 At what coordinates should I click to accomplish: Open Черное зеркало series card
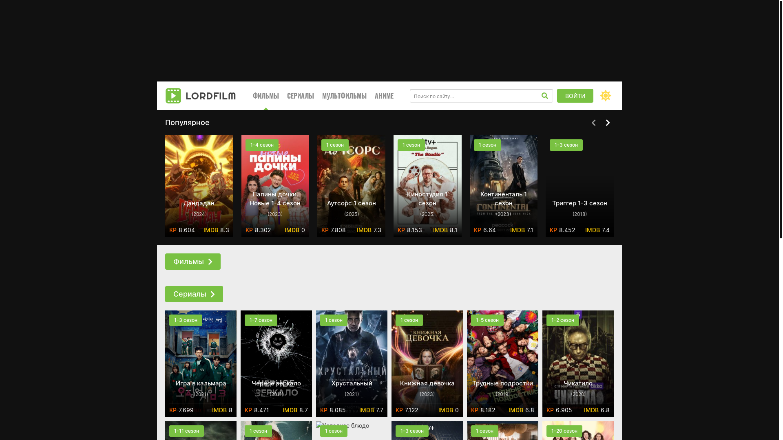click(x=276, y=364)
